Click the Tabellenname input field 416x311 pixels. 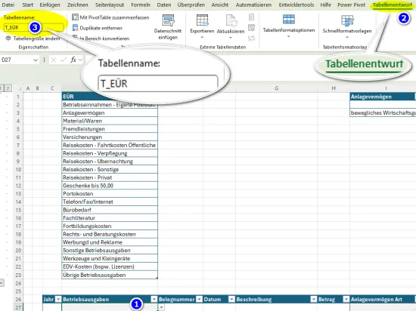point(34,27)
